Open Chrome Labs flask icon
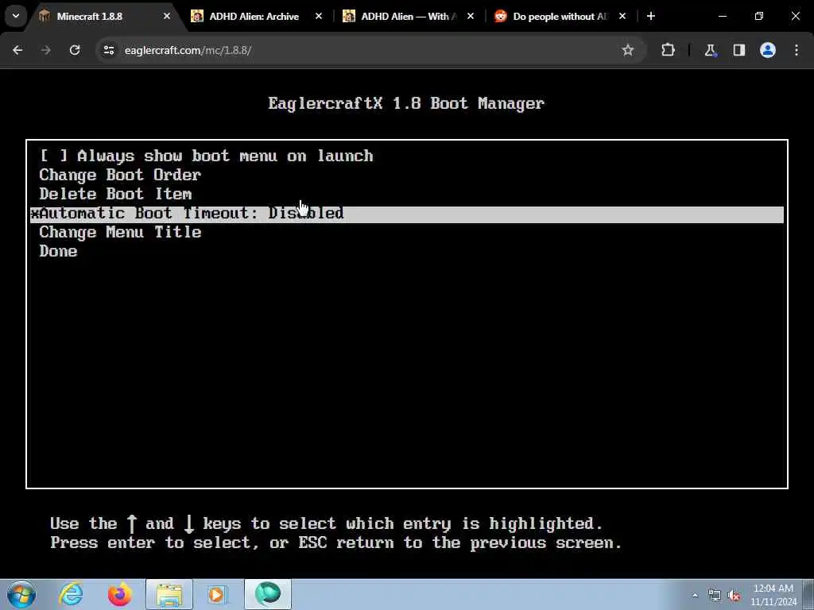The height and width of the screenshot is (610, 814). 710,50
